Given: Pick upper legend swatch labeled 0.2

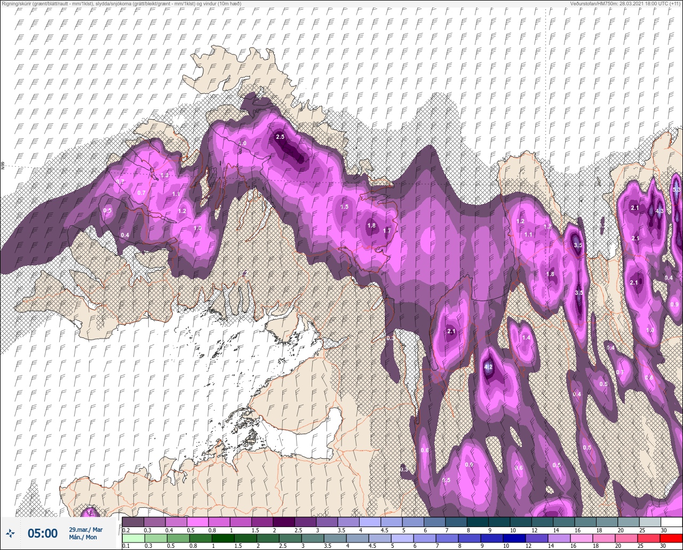Looking at the screenshot, I should point(133,522).
